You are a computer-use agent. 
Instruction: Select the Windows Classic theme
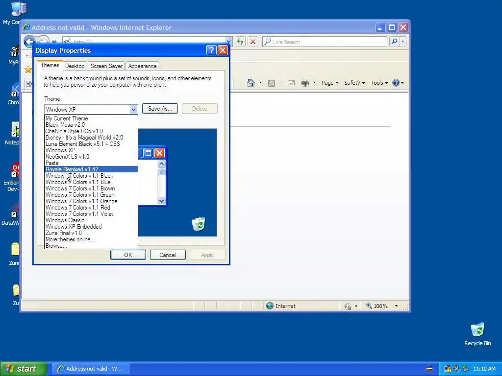click(91, 220)
